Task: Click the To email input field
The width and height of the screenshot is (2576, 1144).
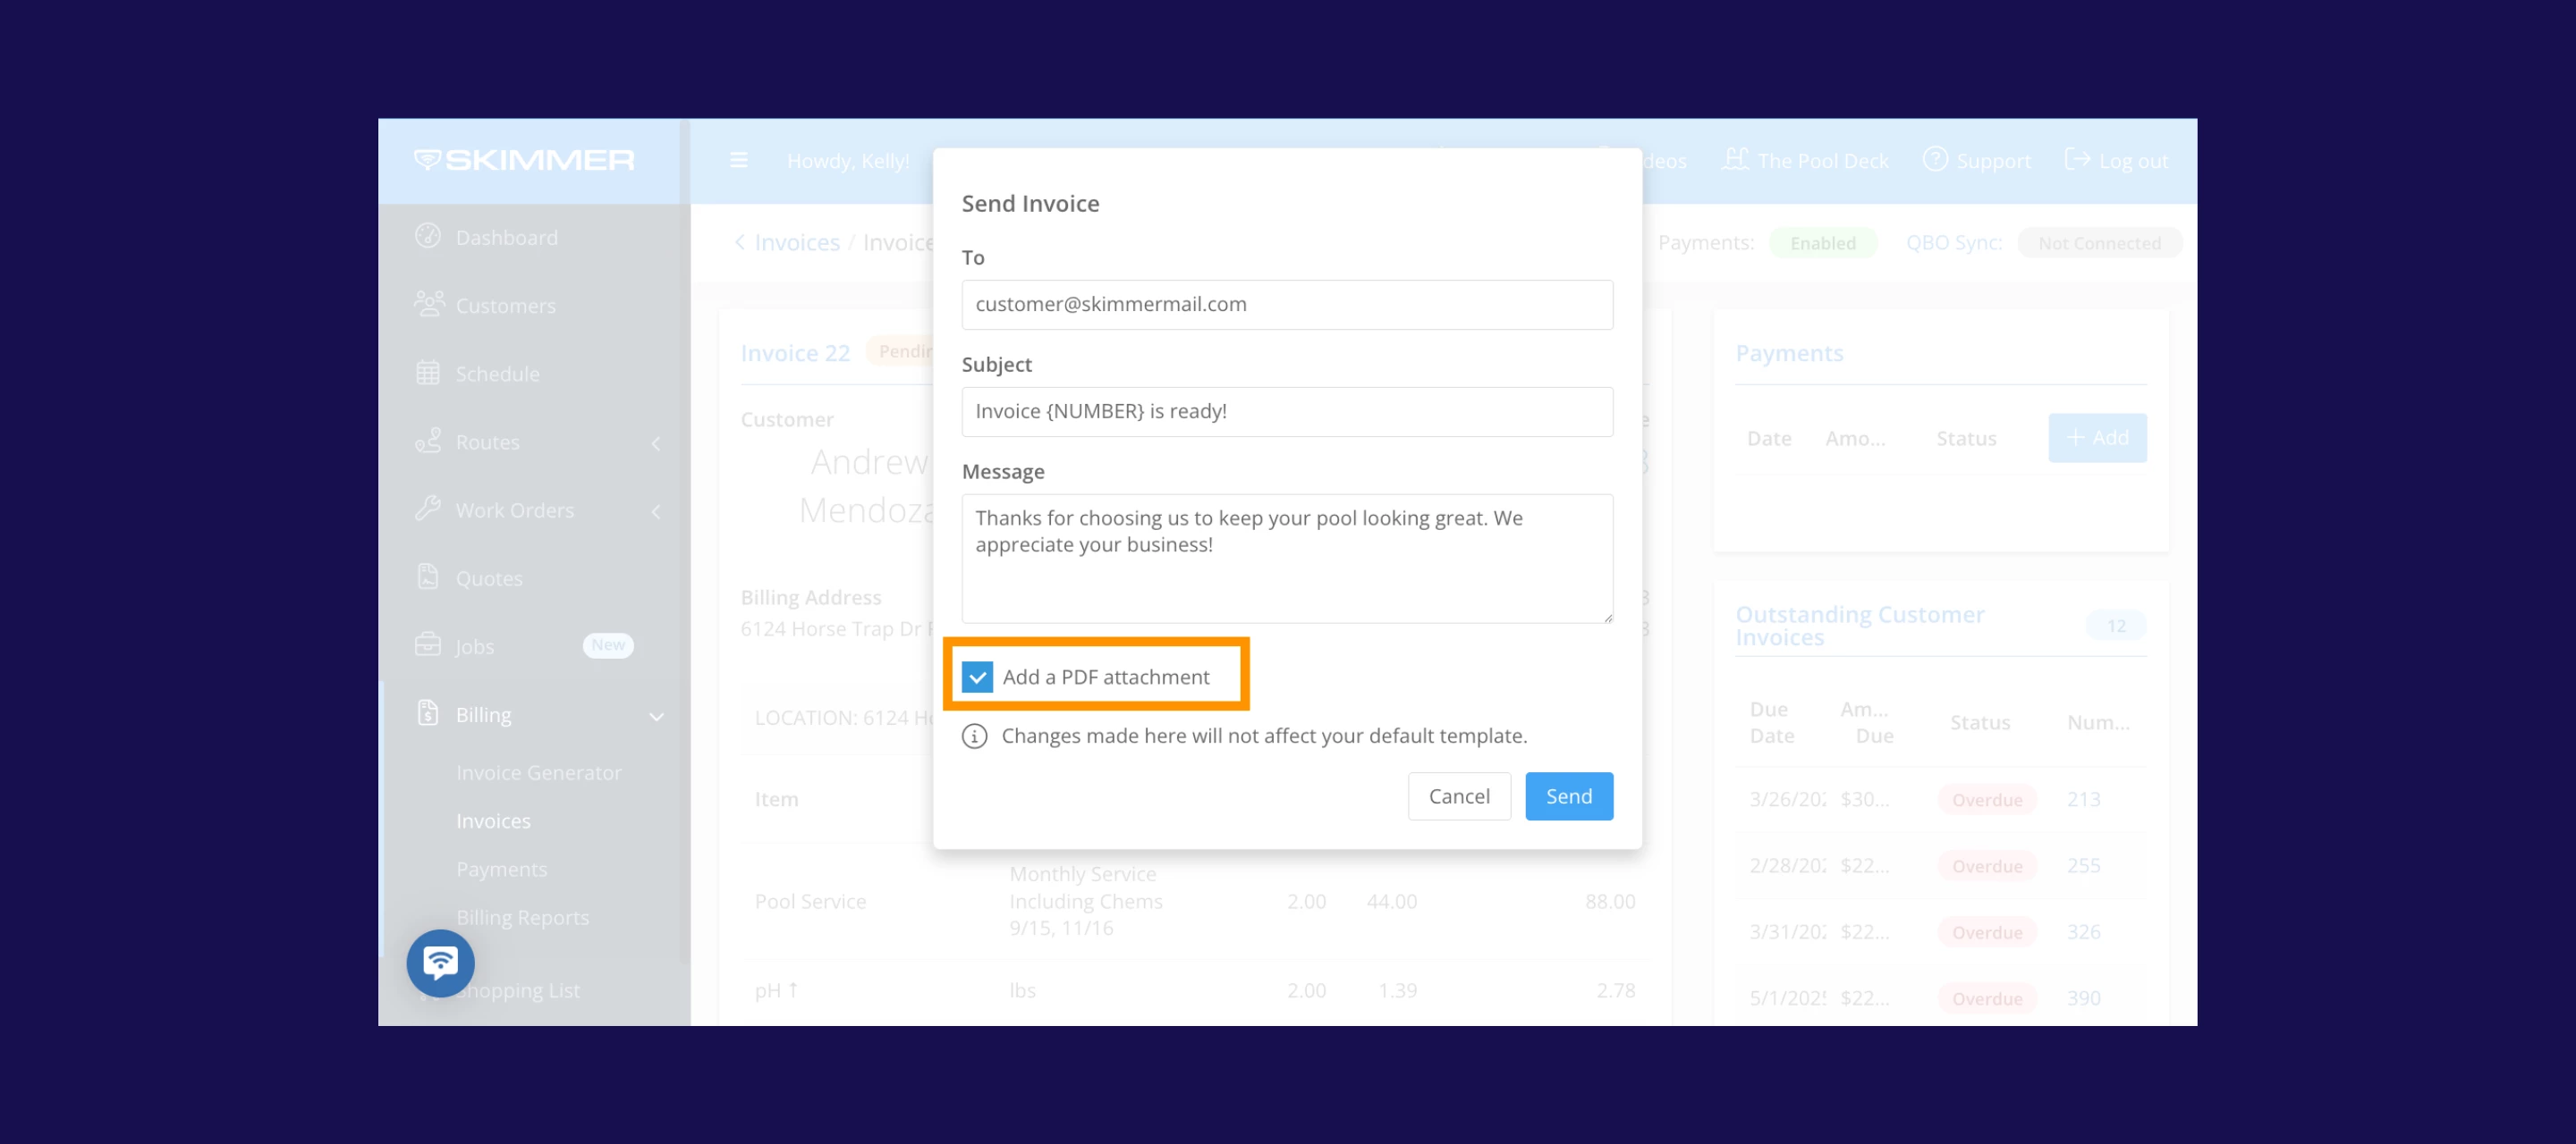Action: (x=1286, y=304)
